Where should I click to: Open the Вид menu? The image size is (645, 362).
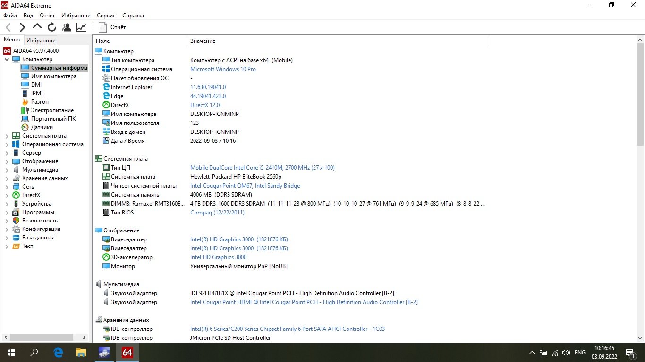(x=28, y=16)
